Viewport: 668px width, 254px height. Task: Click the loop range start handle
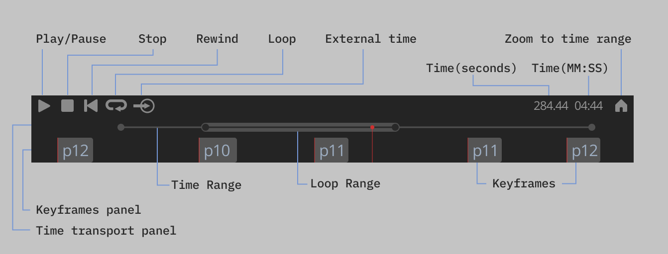coord(205,127)
